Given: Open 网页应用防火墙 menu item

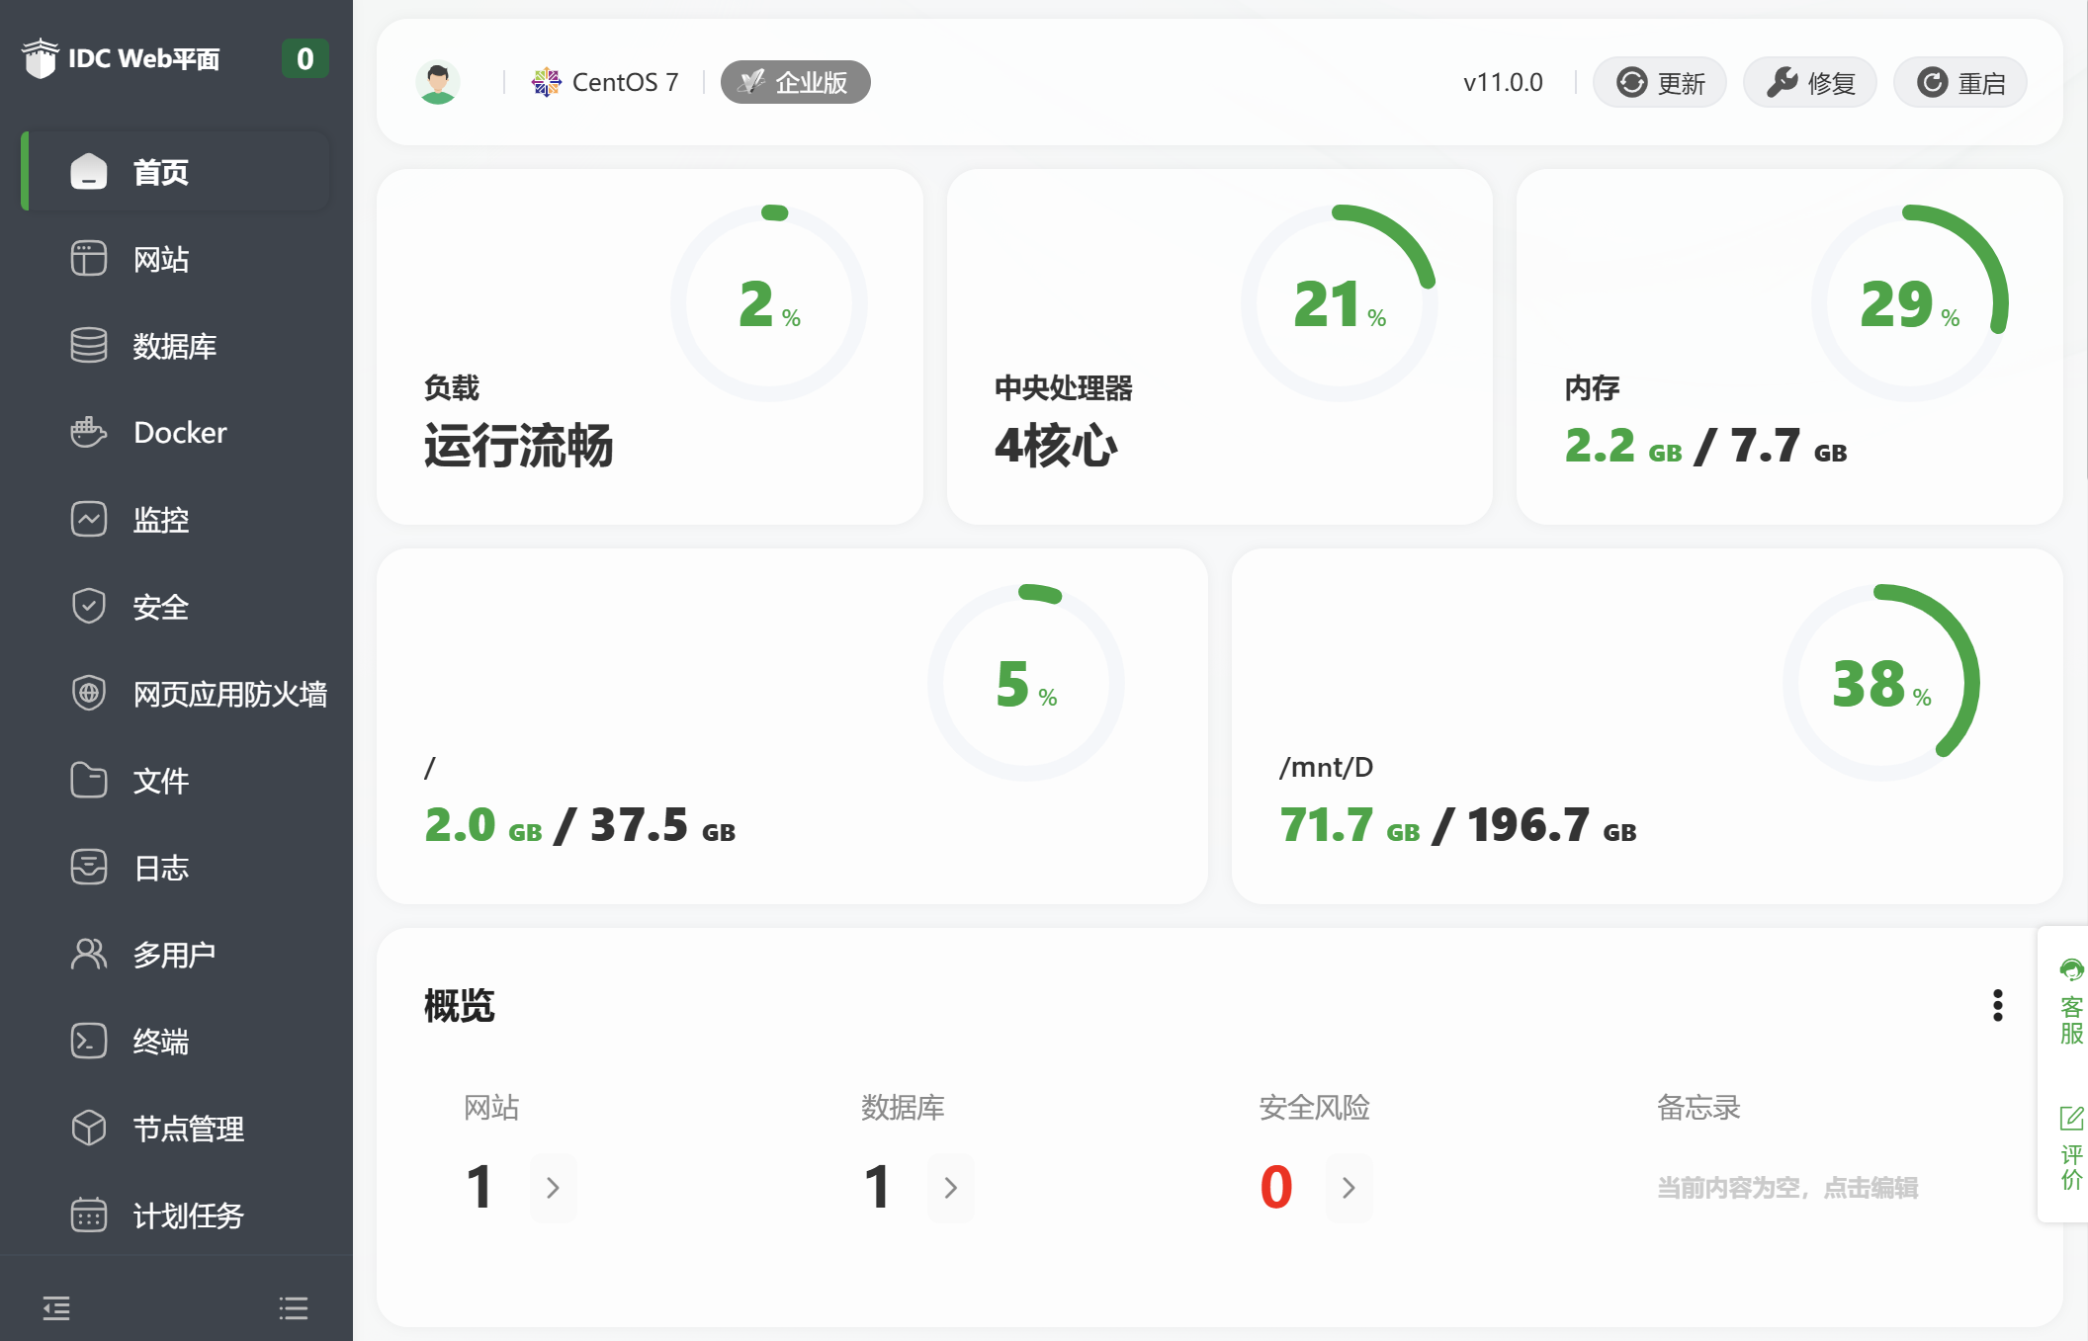Looking at the screenshot, I should pos(176,694).
